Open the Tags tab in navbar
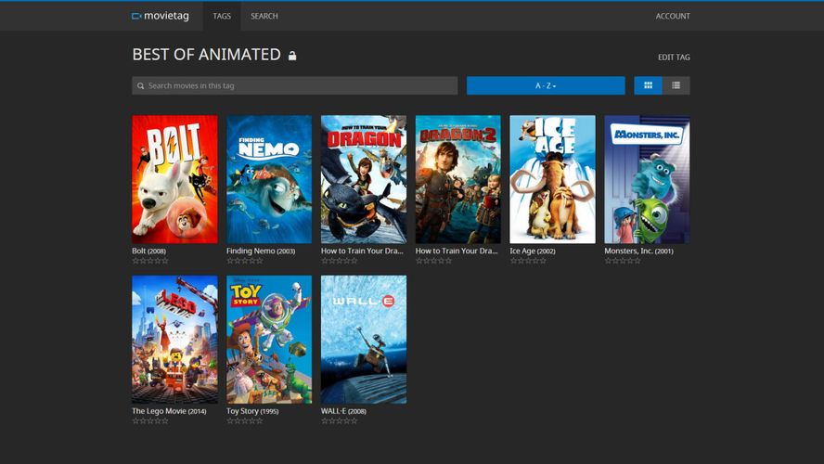Screen dimensions: 824x464 click(x=222, y=16)
